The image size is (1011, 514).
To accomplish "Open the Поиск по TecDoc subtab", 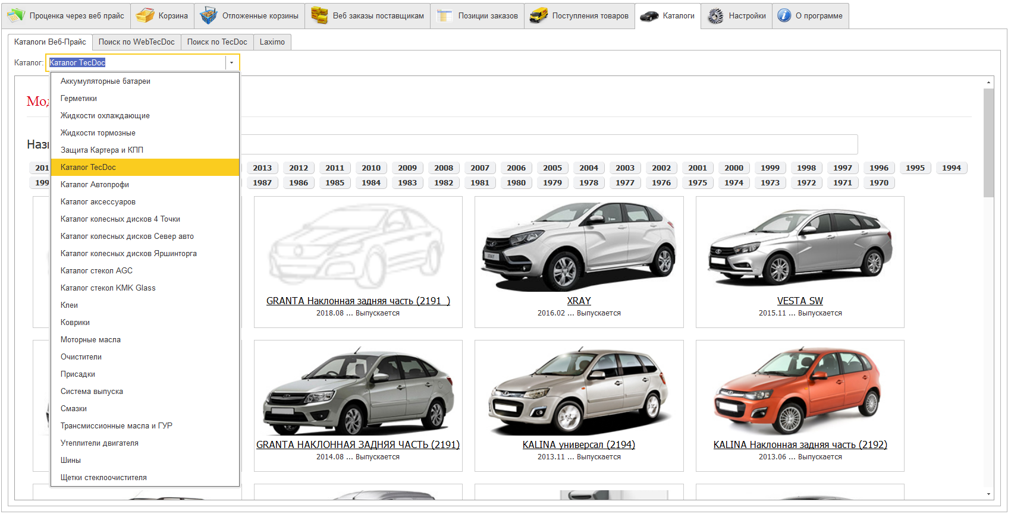I will coord(217,42).
